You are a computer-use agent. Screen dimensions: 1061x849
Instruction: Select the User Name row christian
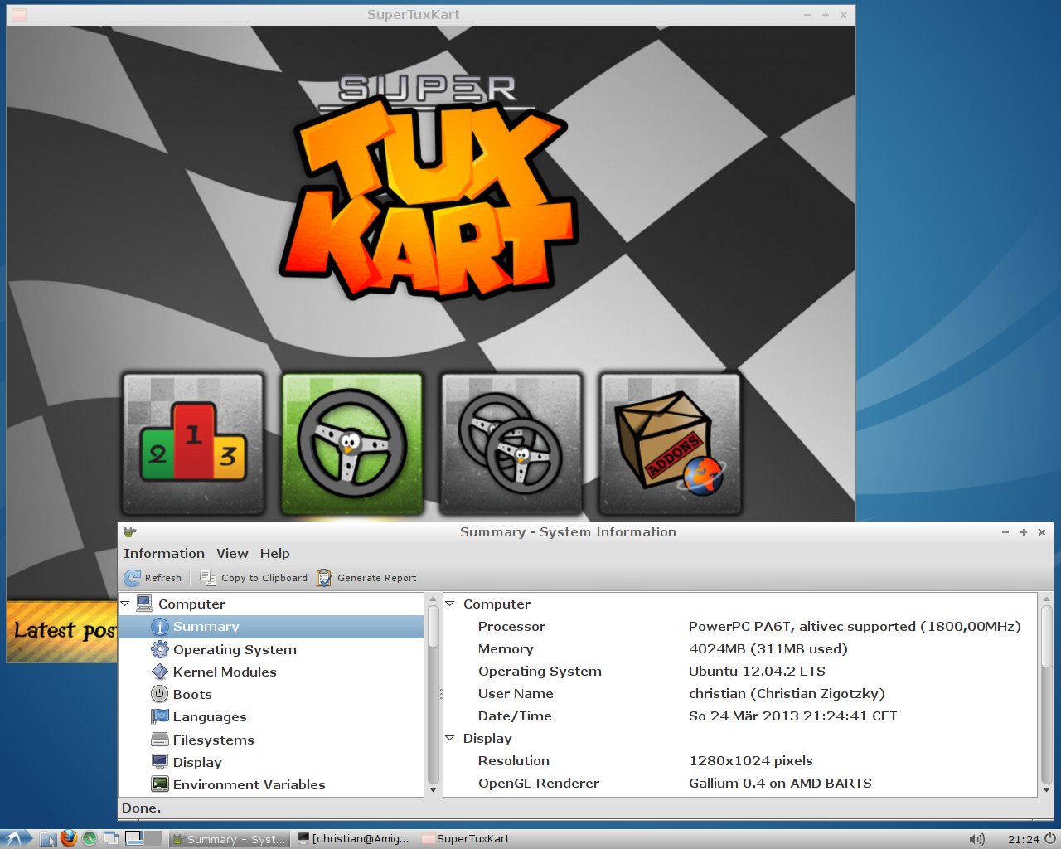741,694
